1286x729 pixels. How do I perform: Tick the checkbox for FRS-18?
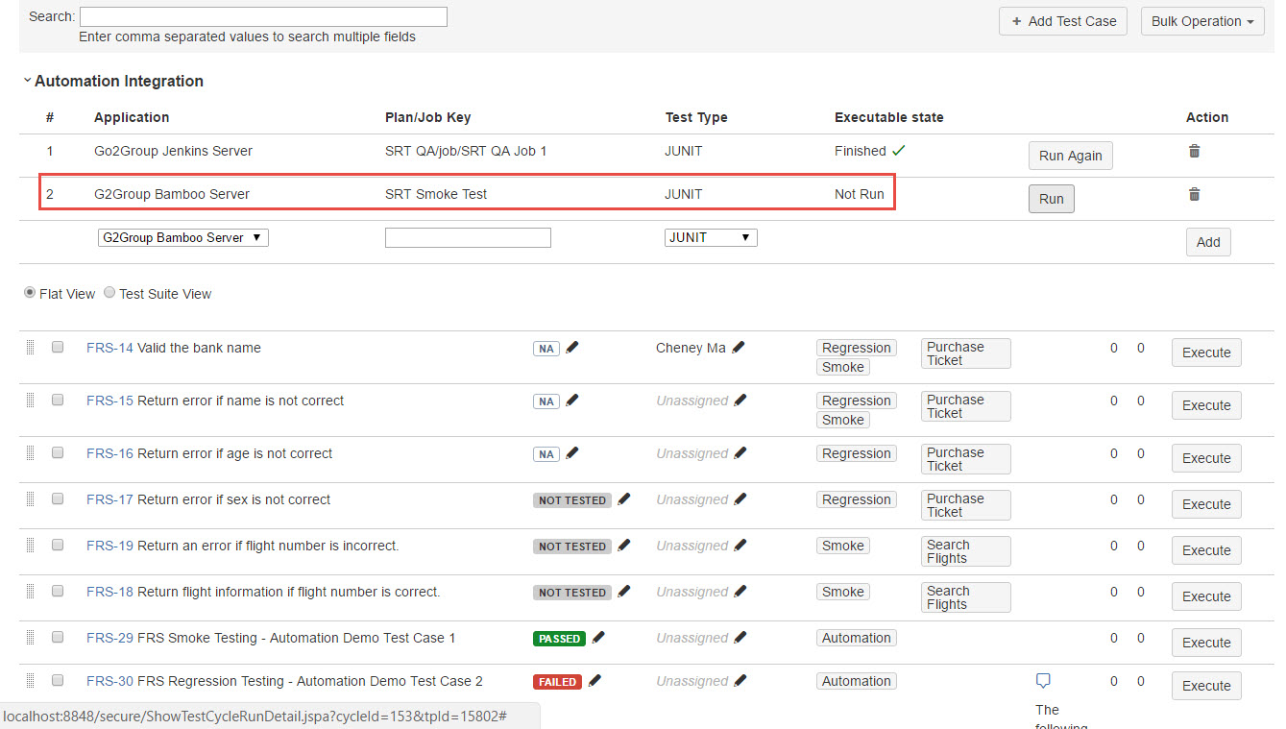pos(58,591)
